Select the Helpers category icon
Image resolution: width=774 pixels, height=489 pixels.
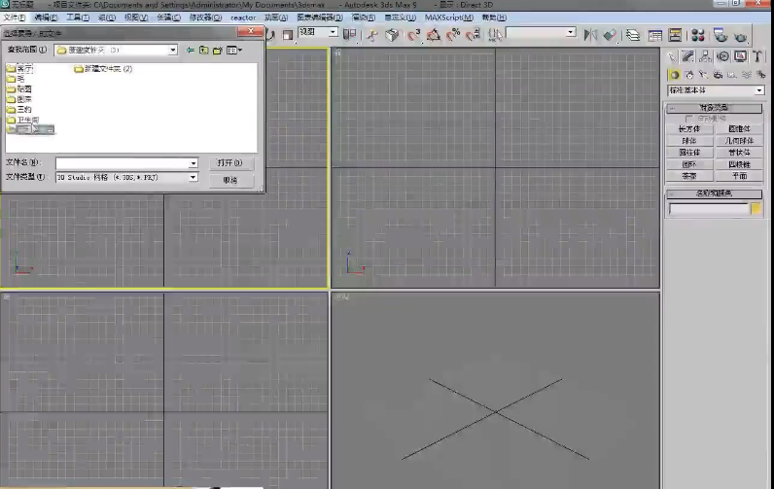pyautogui.click(x=732, y=75)
